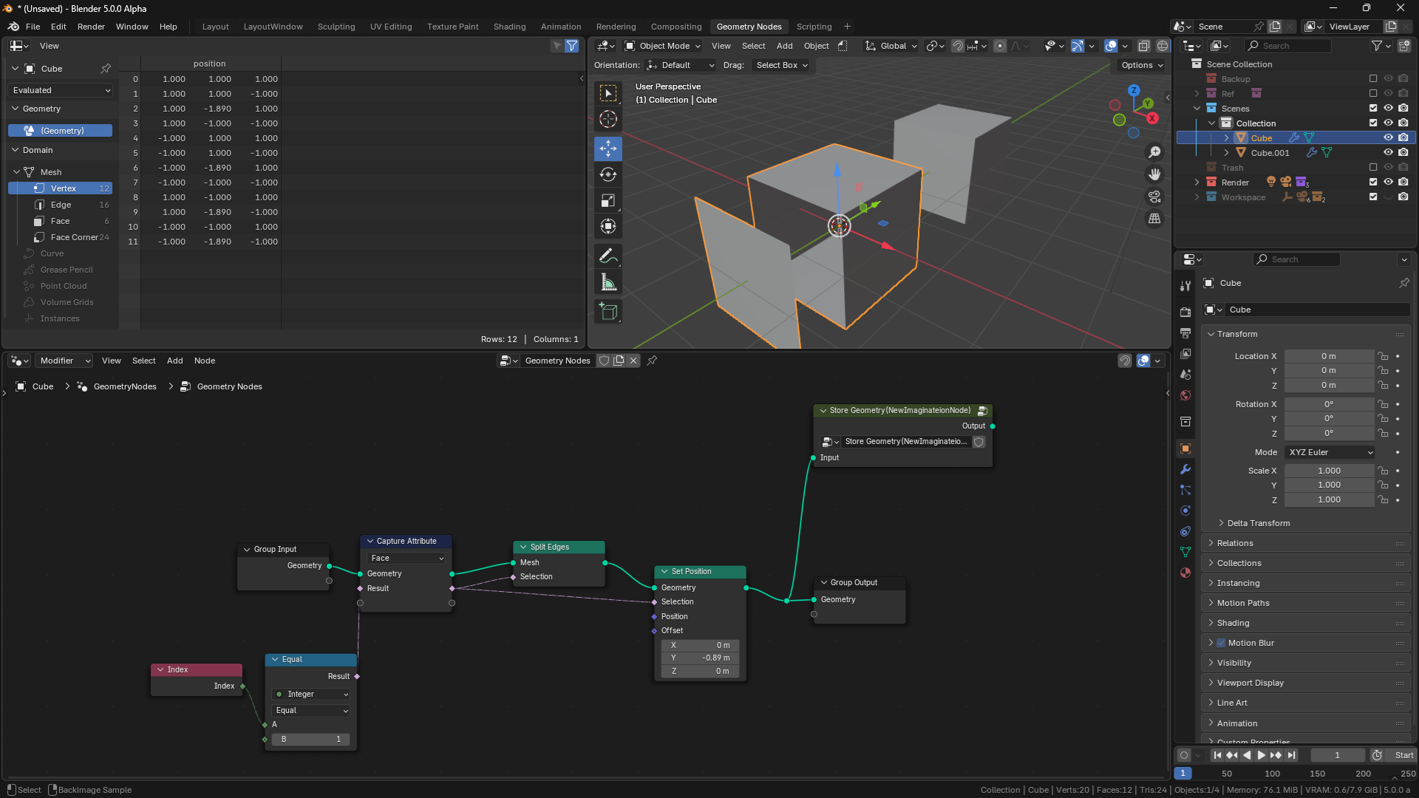This screenshot has width=1419, height=798.
Task: Expand the Viewport Display panel
Action: click(x=1250, y=683)
